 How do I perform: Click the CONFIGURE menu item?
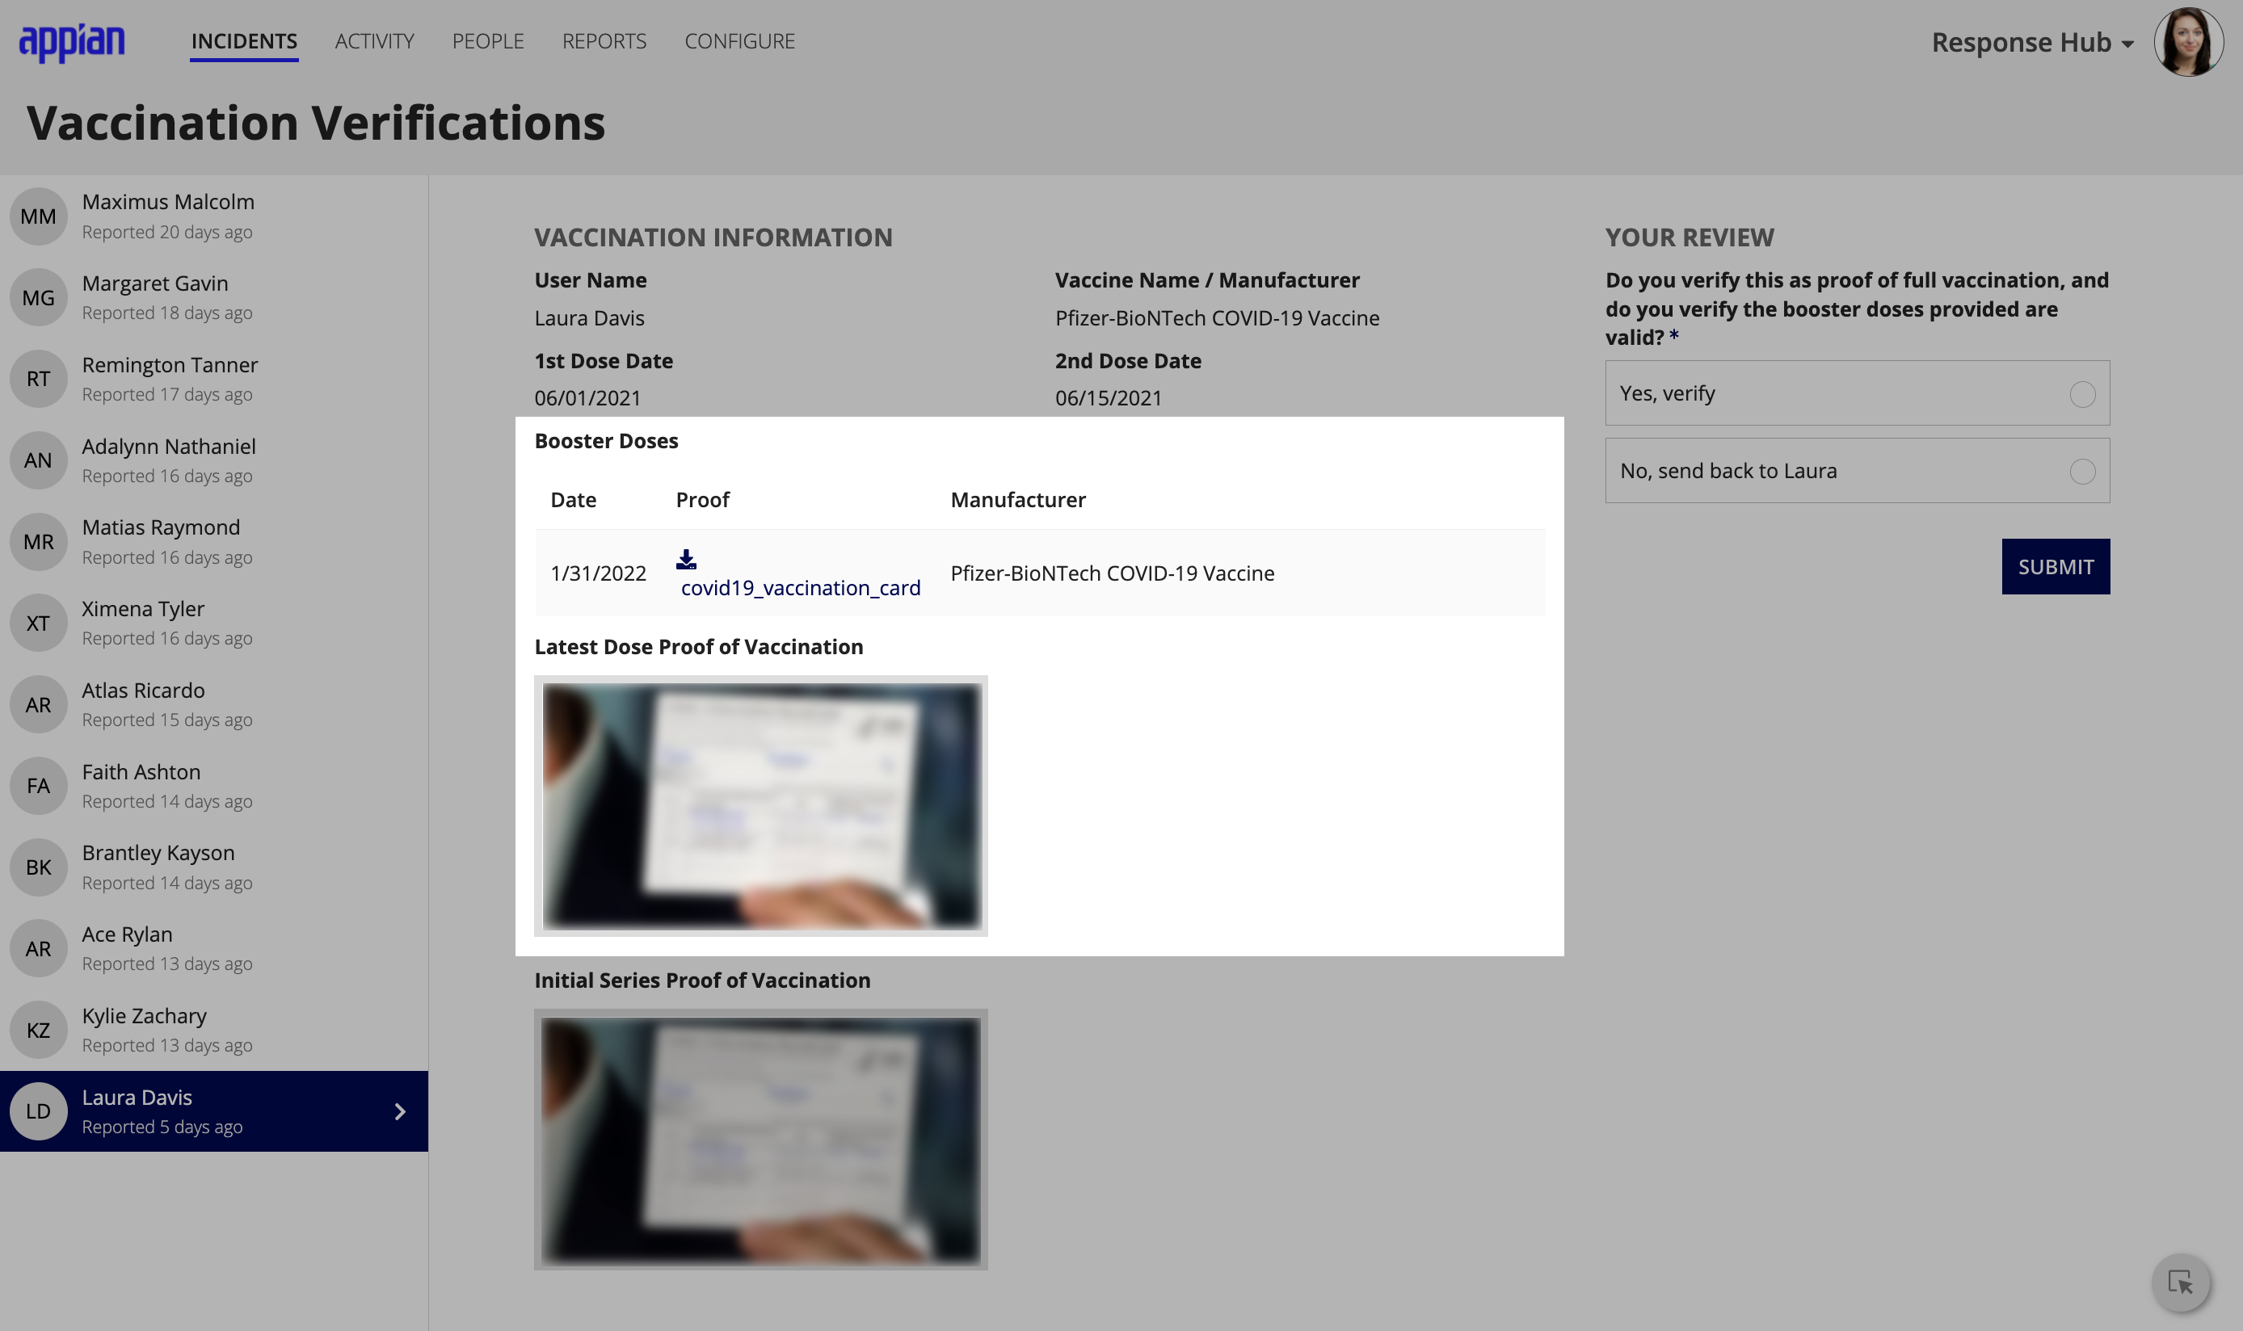(739, 40)
